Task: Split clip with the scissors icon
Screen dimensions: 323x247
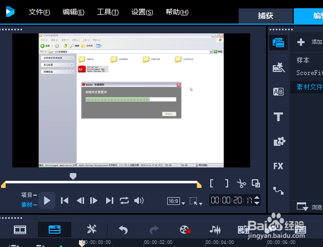Action: point(241,183)
